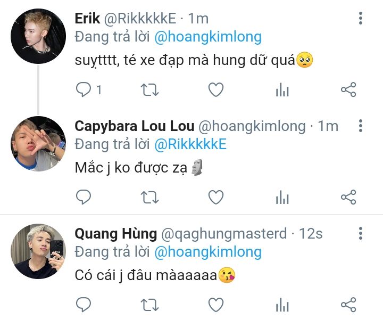Reply to Erik's tweet about the bike fall
Image resolution: width=383 pixels, height=319 pixels.
tap(84, 89)
